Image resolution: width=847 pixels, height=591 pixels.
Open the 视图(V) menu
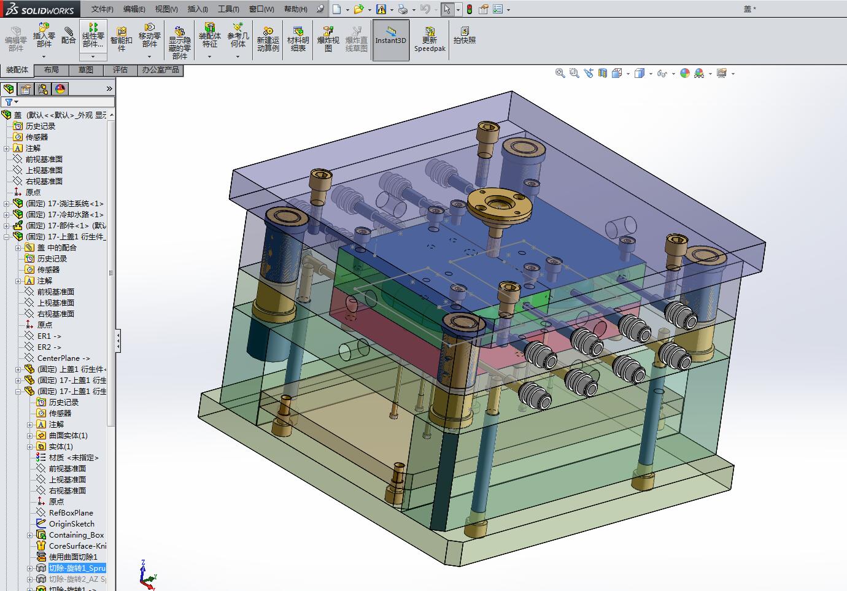click(166, 9)
